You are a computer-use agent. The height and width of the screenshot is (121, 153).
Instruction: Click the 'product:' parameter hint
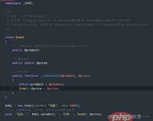pyautogui.click(x=41, y=106)
